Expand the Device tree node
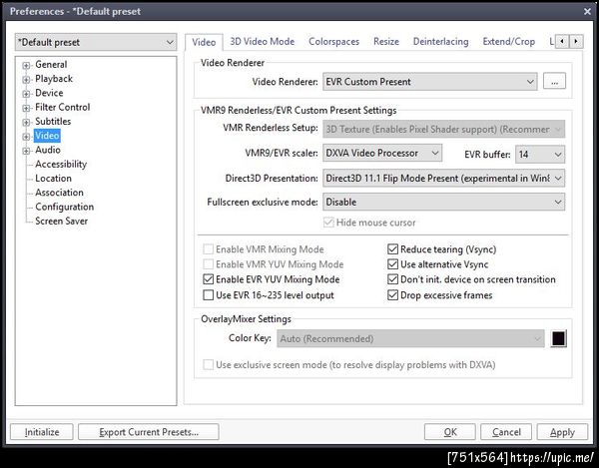 coord(26,94)
